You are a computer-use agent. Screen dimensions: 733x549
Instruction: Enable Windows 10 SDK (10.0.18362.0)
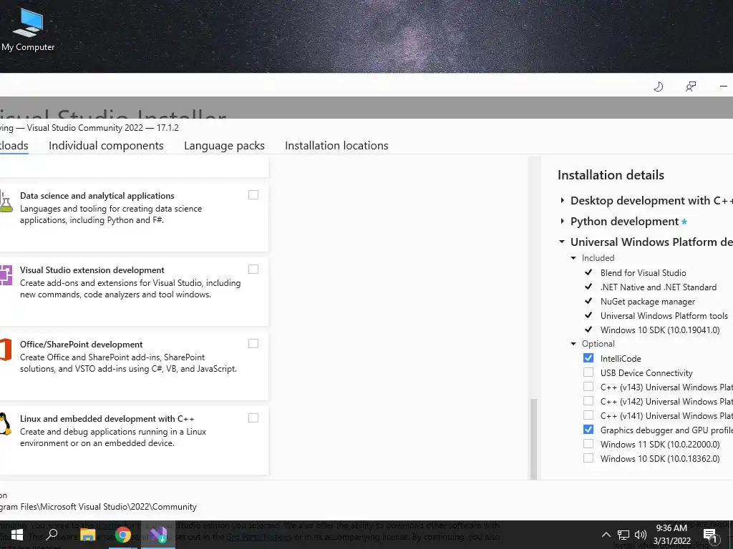pos(588,458)
